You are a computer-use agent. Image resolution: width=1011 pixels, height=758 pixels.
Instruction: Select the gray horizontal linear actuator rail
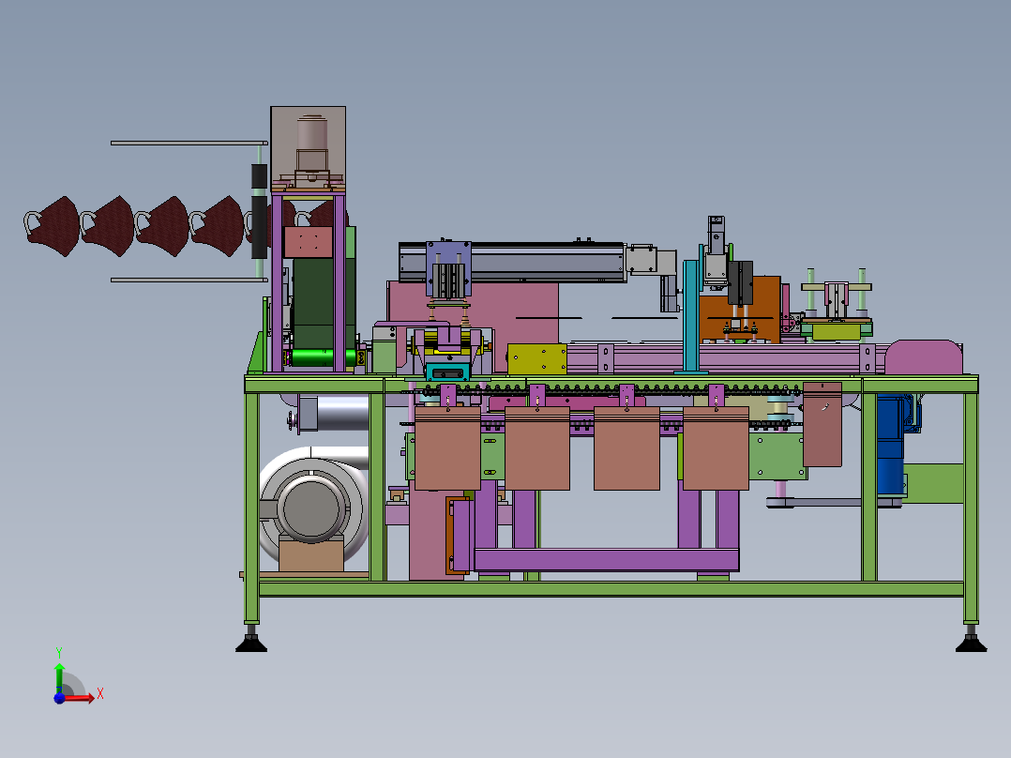[x=513, y=263]
